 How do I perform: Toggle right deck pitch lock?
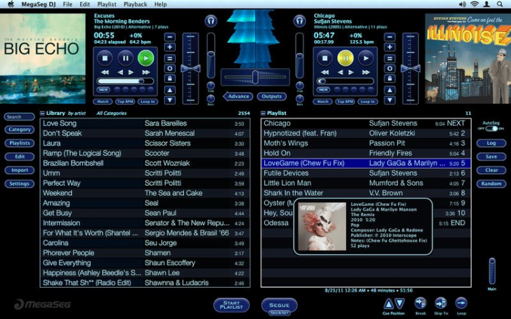click(390, 79)
